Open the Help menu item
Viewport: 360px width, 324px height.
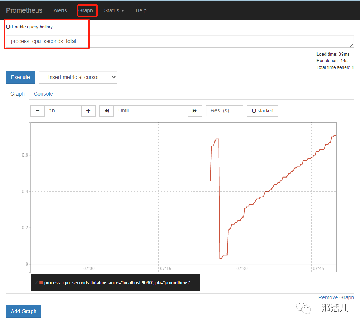[141, 10]
